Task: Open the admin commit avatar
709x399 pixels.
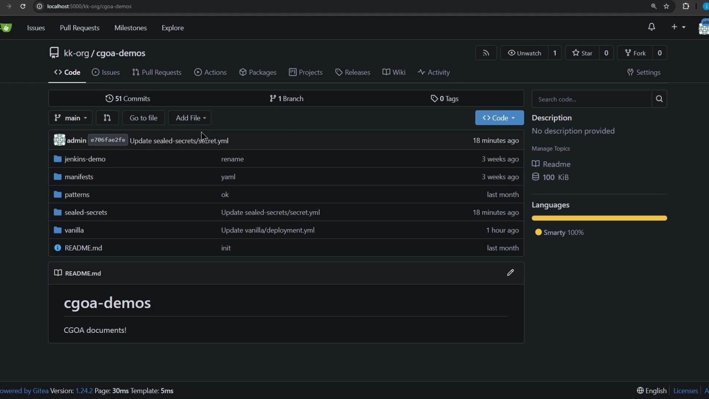Action: tap(59, 140)
